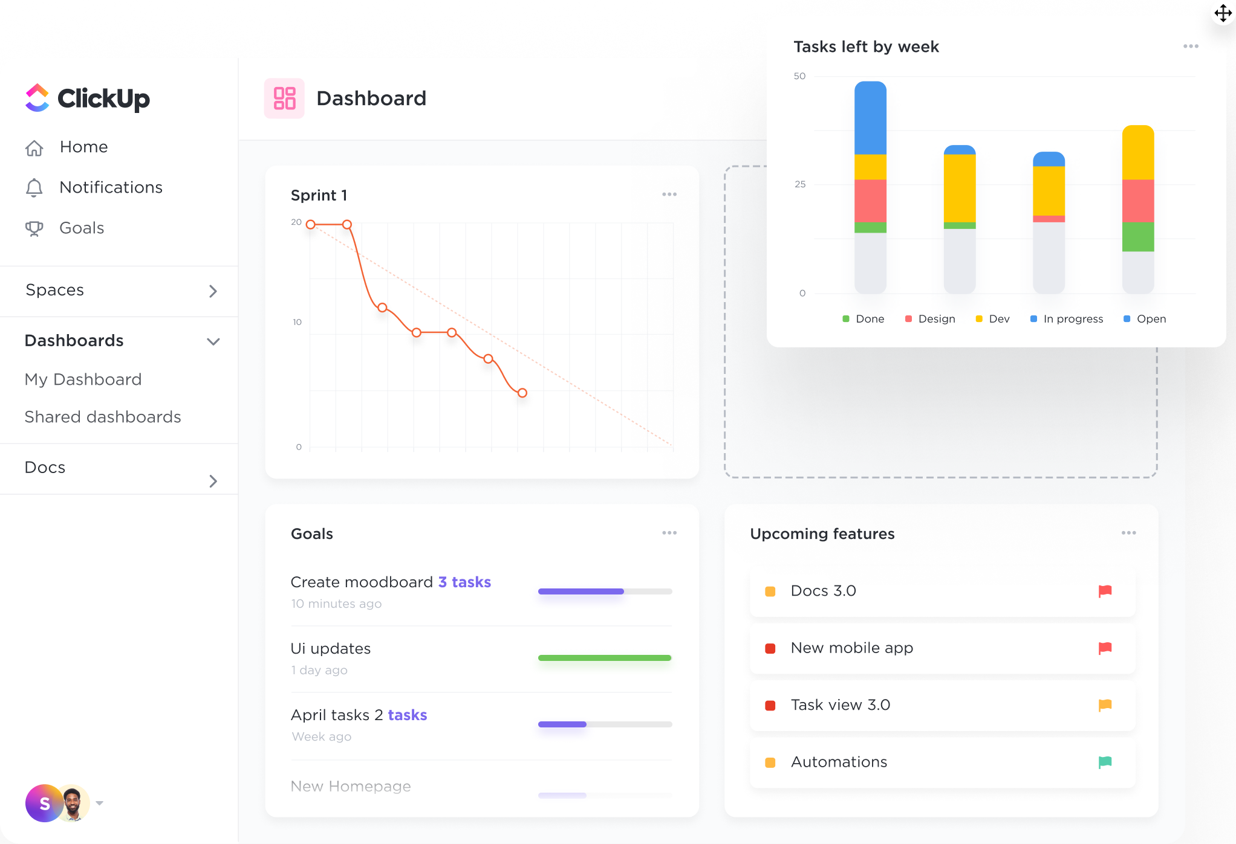1236x844 pixels.
Task: Click the Ui updates green progress bar
Action: 605,658
